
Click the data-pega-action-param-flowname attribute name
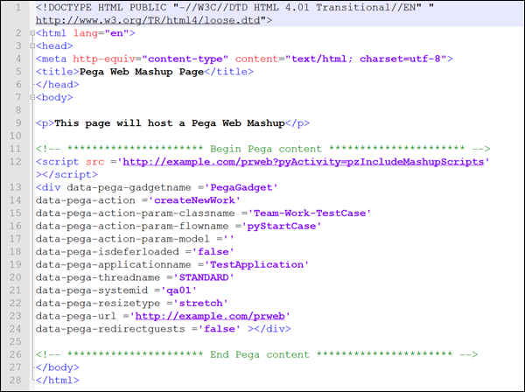tap(132, 226)
